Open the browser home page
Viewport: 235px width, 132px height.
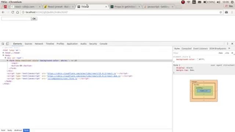(x=18, y=12)
